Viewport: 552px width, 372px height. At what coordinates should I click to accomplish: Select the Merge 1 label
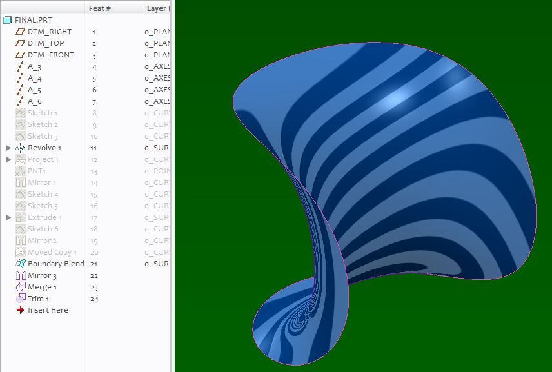[43, 287]
